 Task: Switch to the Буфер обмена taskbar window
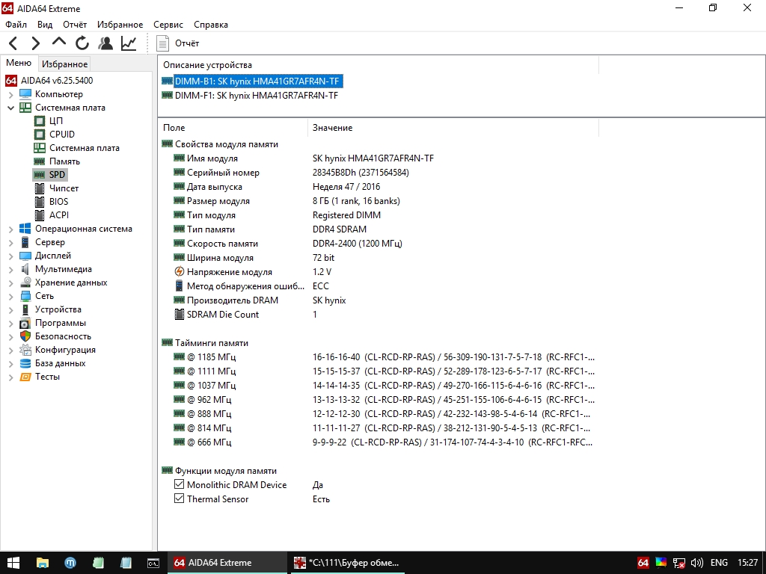pos(348,563)
